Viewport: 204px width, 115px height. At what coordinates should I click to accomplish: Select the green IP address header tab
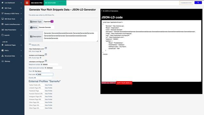pos(55,3)
